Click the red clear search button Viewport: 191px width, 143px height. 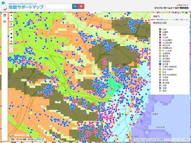pyautogui.click(x=81, y=6)
